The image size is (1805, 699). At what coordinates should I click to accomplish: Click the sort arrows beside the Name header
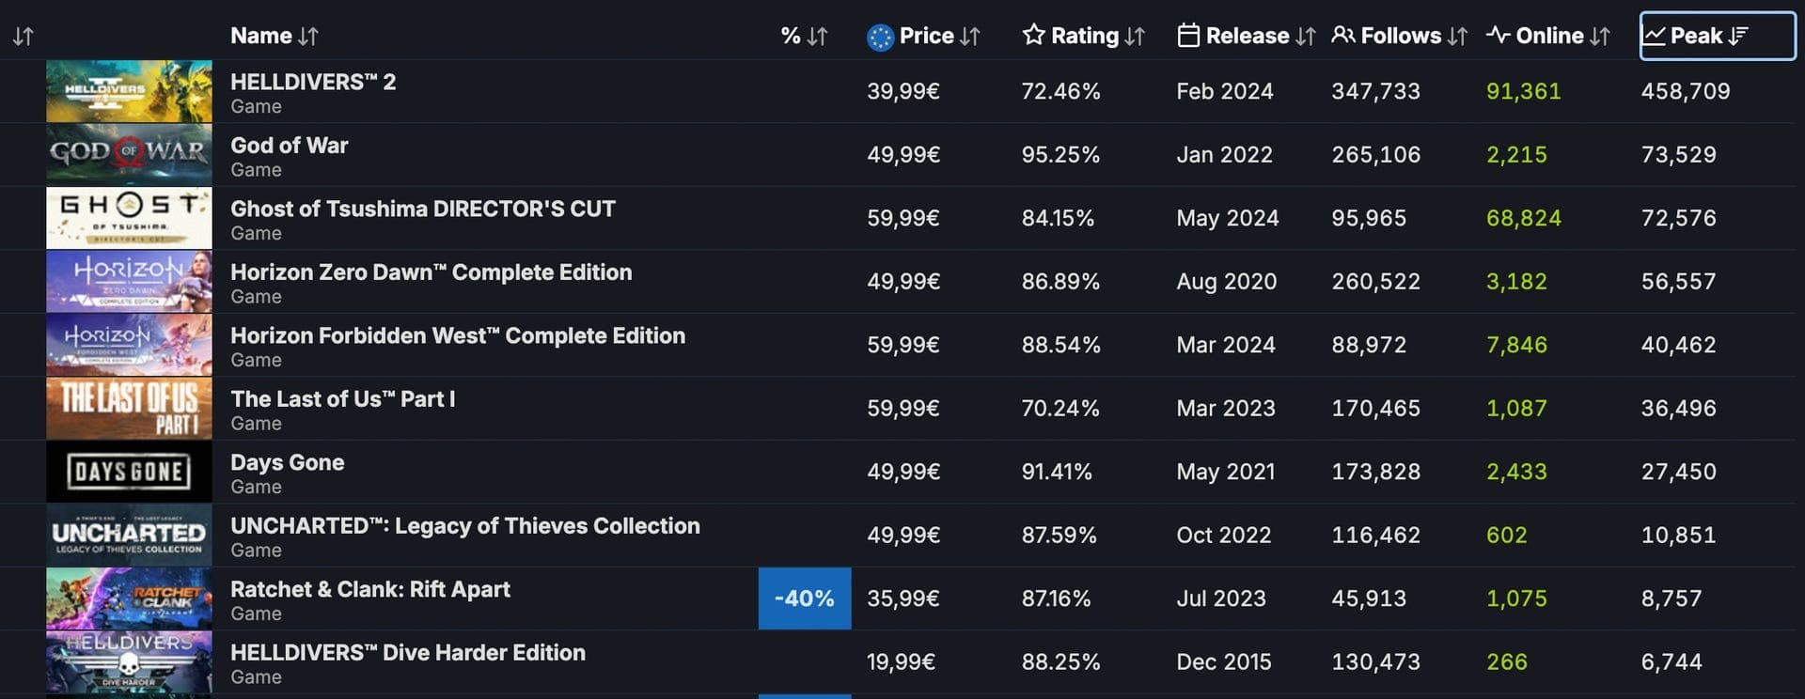(308, 37)
